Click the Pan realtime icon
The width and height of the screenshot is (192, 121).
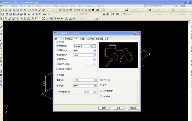pos(60,10)
